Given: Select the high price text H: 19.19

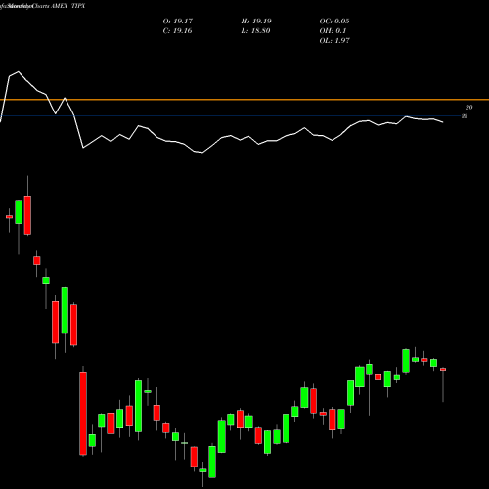Looking at the screenshot, I should tap(256, 22).
